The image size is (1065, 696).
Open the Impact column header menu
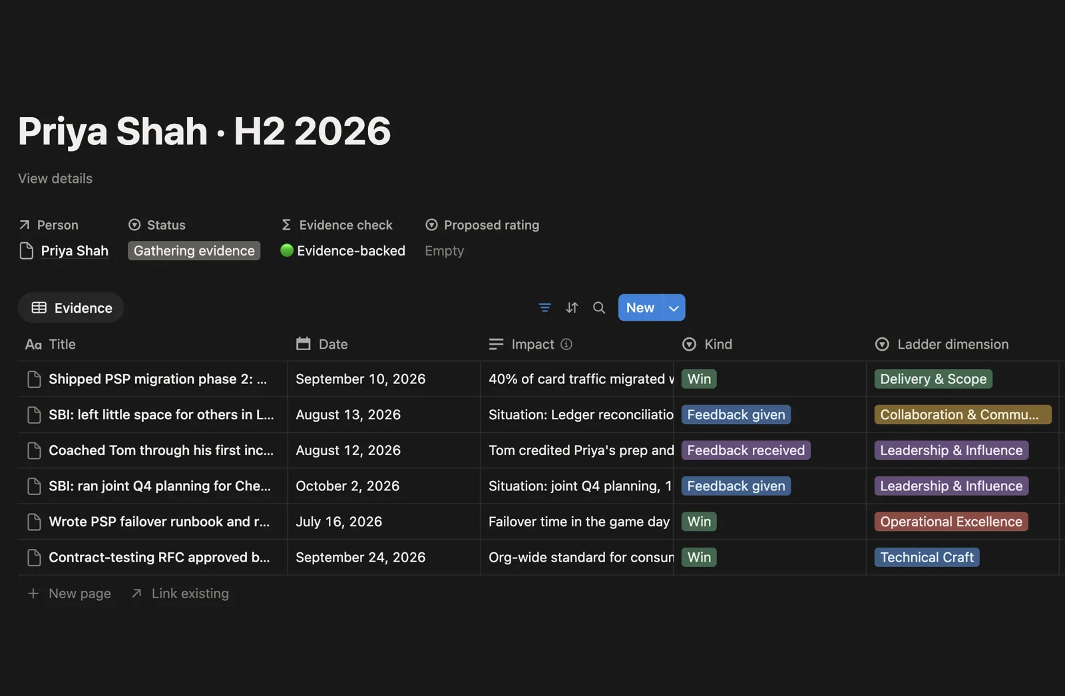click(576, 344)
